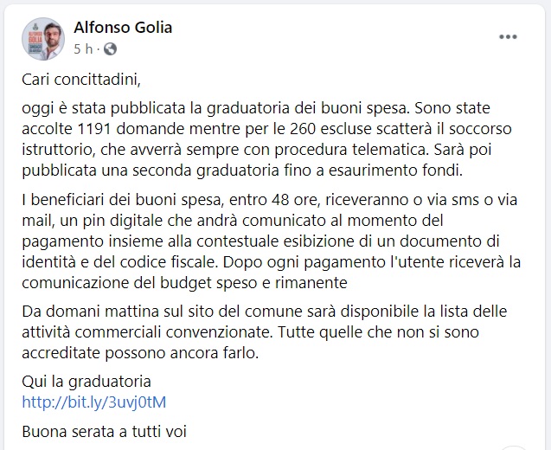This screenshot has height=450, width=551.
Task: Click the "Qui la graduatoria" text
Action: point(87,382)
